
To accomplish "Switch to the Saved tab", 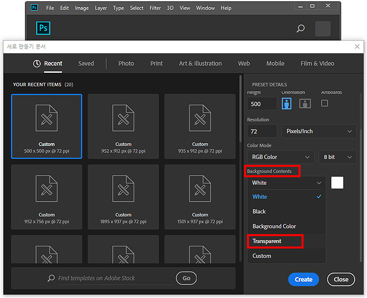I will [86, 63].
